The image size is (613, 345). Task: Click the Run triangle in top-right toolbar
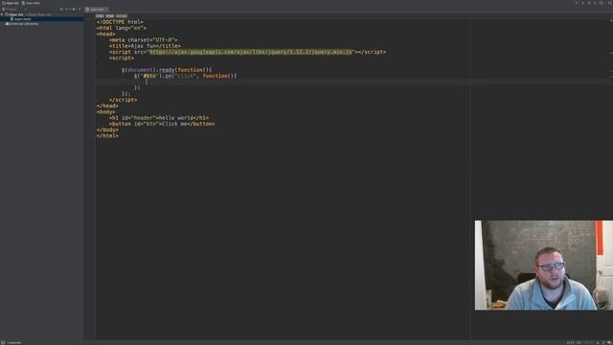[582, 3]
